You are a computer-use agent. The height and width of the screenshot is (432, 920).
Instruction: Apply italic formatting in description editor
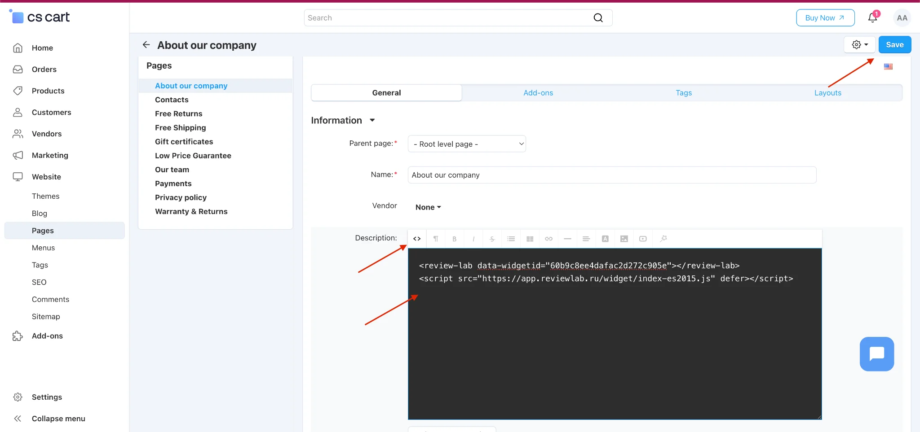point(473,239)
